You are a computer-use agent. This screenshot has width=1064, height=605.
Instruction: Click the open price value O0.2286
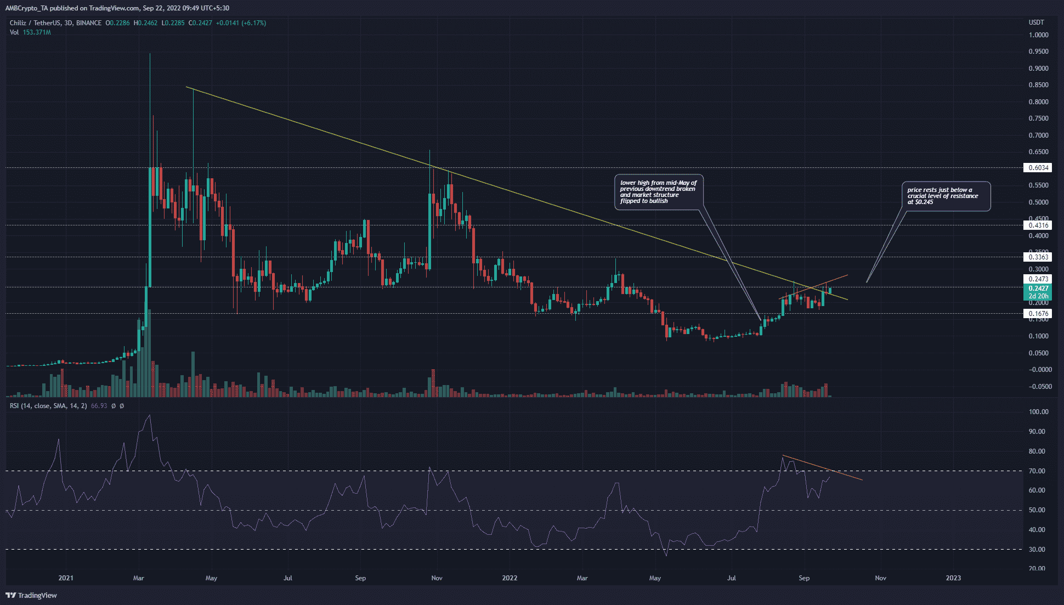(117, 23)
